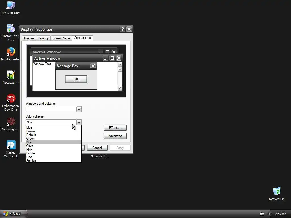
Task: Click preview scrollbar up arrow
Action: [120, 64]
